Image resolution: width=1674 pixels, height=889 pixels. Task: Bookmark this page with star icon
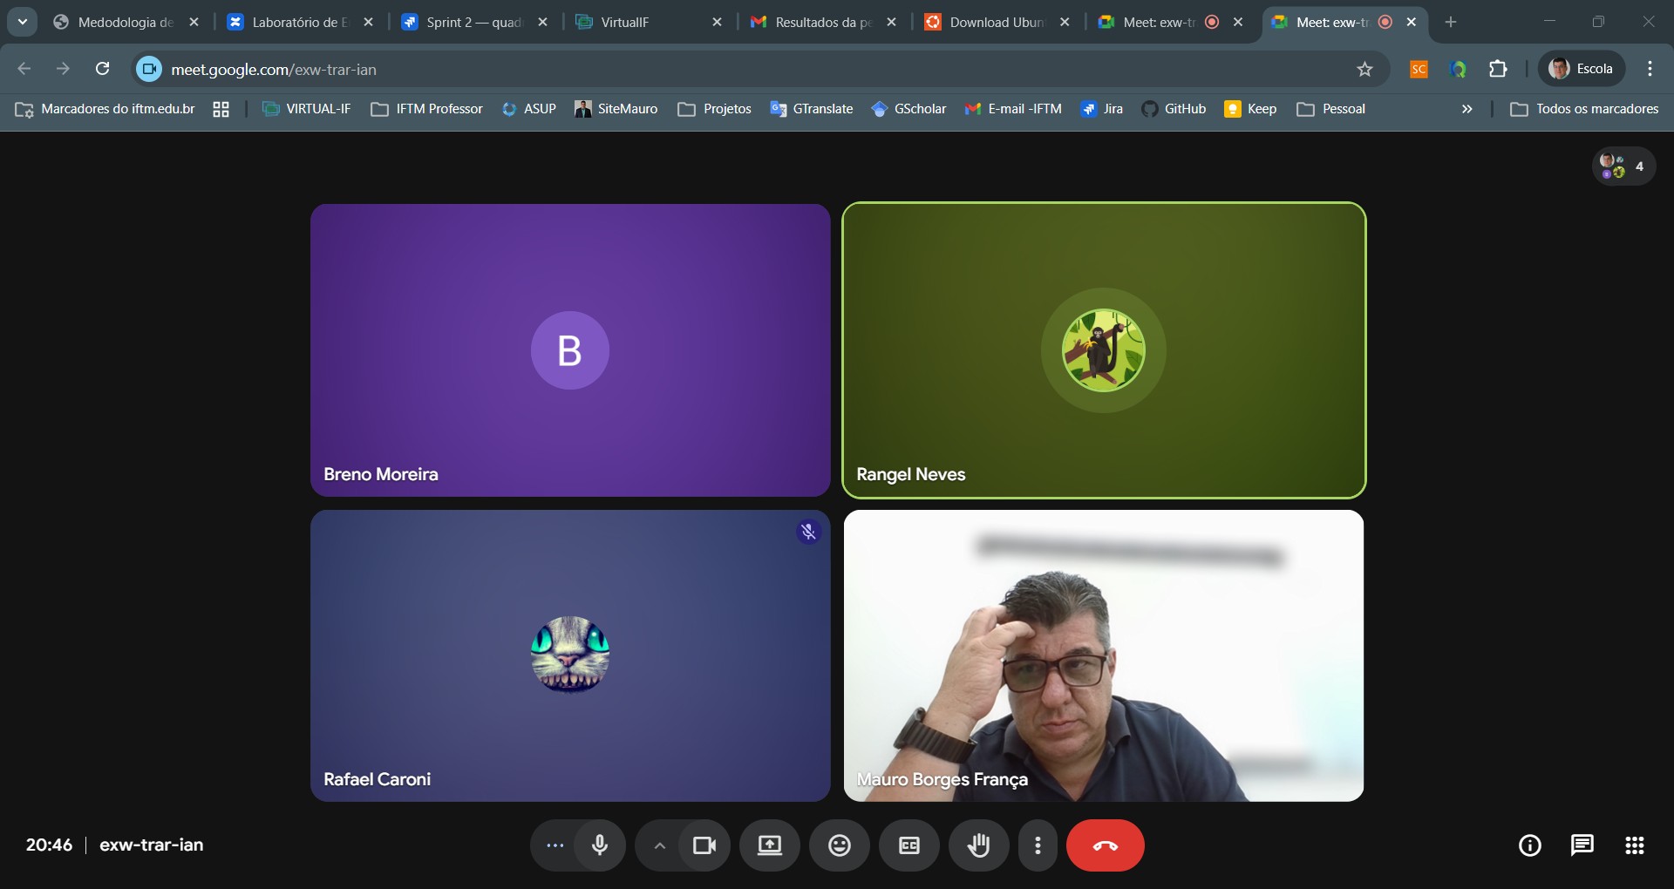coord(1364,69)
